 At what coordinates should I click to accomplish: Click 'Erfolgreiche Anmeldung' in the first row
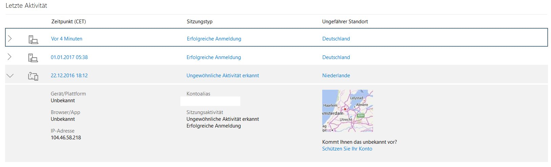[214, 39]
